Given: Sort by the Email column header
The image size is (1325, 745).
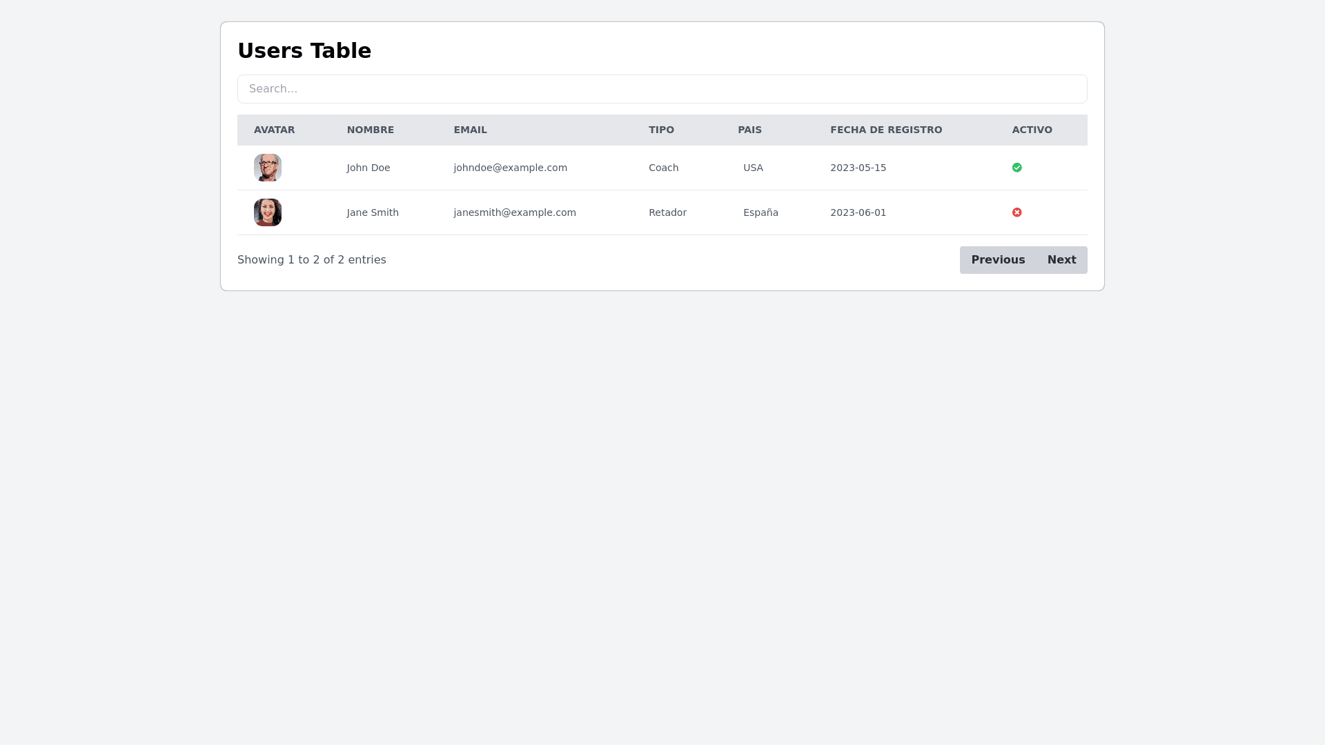Looking at the screenshot, I should coord(470,130).
